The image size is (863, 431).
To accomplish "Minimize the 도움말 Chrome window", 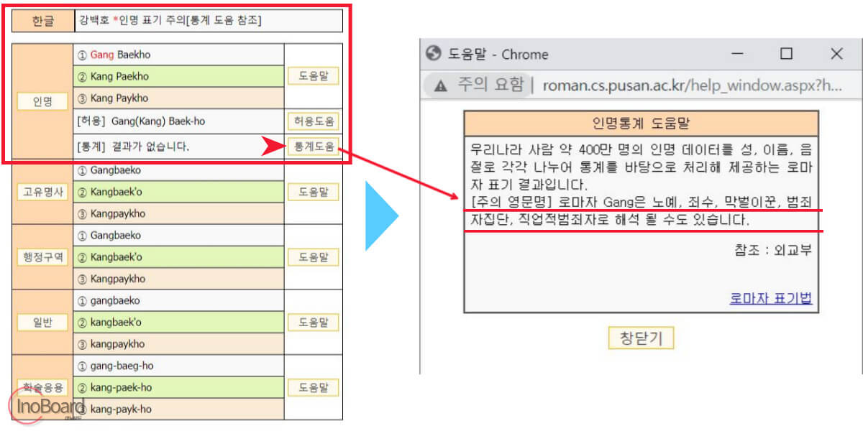I will (737, 54).
